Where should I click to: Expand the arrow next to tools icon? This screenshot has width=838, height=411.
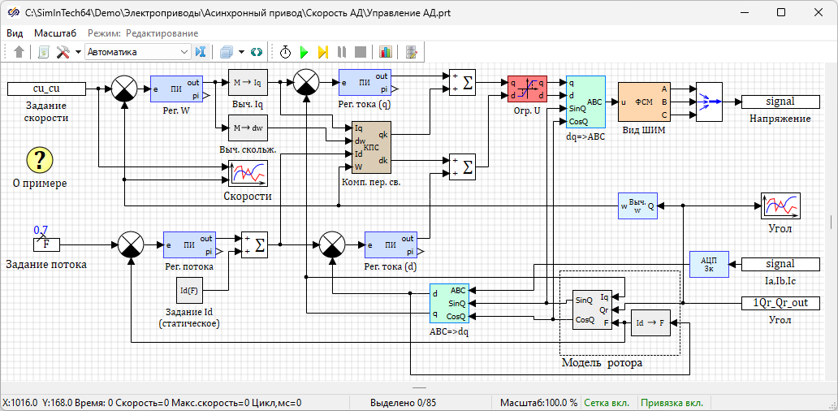pyautogui.click(x=78, y=52)
